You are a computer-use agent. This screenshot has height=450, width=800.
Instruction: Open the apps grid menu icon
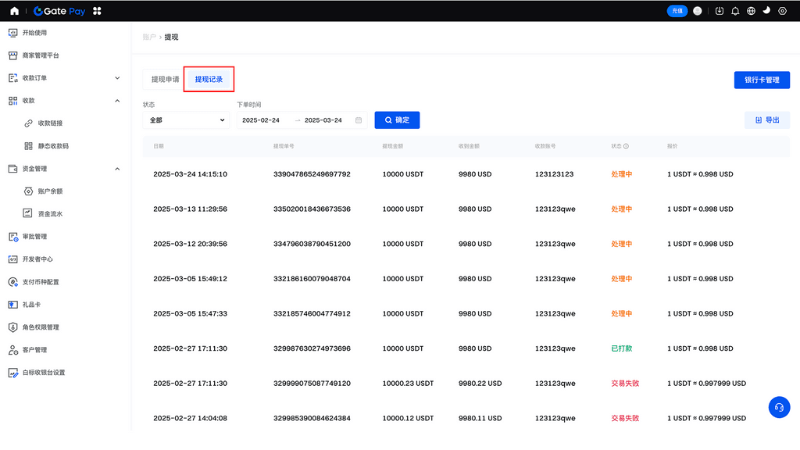pos(97,11)
